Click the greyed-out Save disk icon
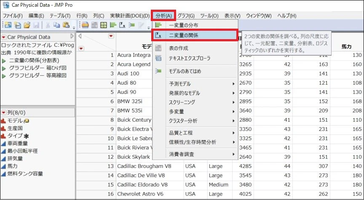Screen dimensions: 364x200 [x=36, y=25]
